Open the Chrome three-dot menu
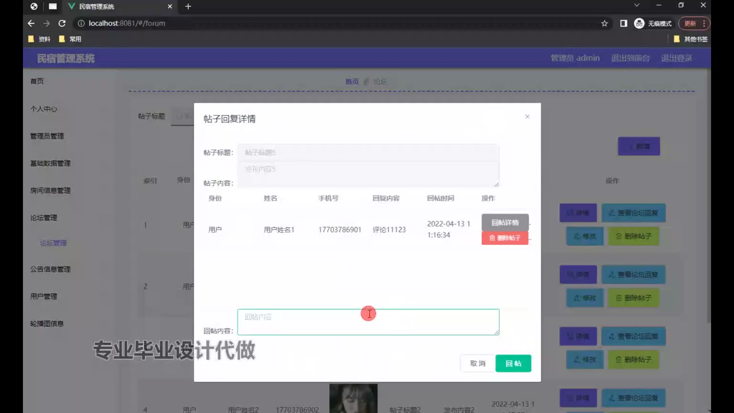The width and height of the screenshot is (734, 413). tap(704, 23)
